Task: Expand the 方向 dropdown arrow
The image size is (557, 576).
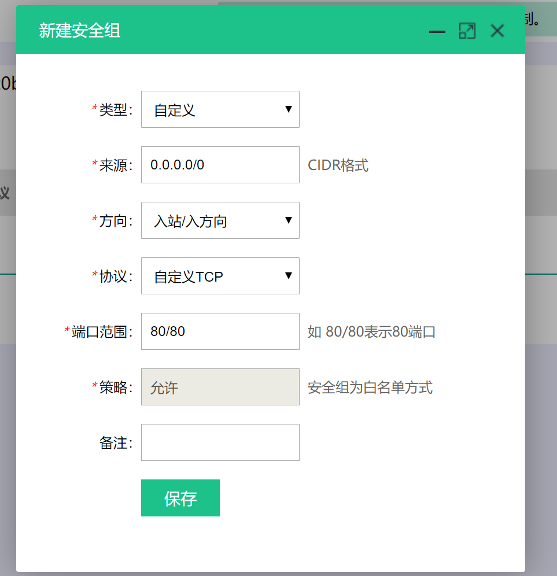Action: pyautogui.click(x=289, y=220)
